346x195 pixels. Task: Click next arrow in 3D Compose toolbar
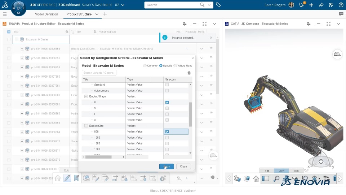pos(340,179)
